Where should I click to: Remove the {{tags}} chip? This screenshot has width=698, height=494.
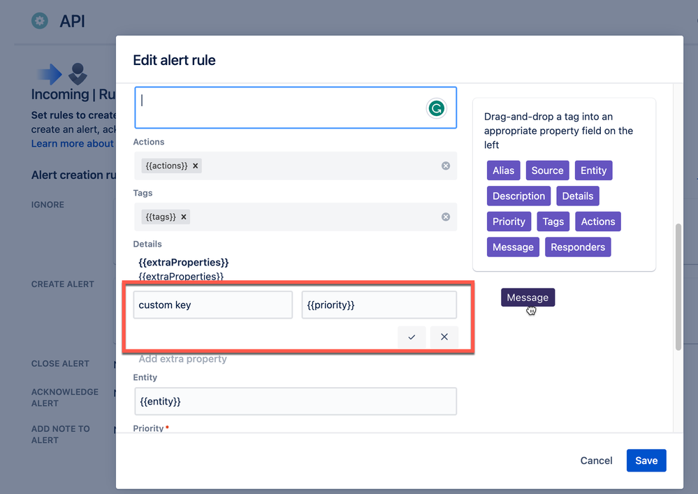[x=183, y=217]
